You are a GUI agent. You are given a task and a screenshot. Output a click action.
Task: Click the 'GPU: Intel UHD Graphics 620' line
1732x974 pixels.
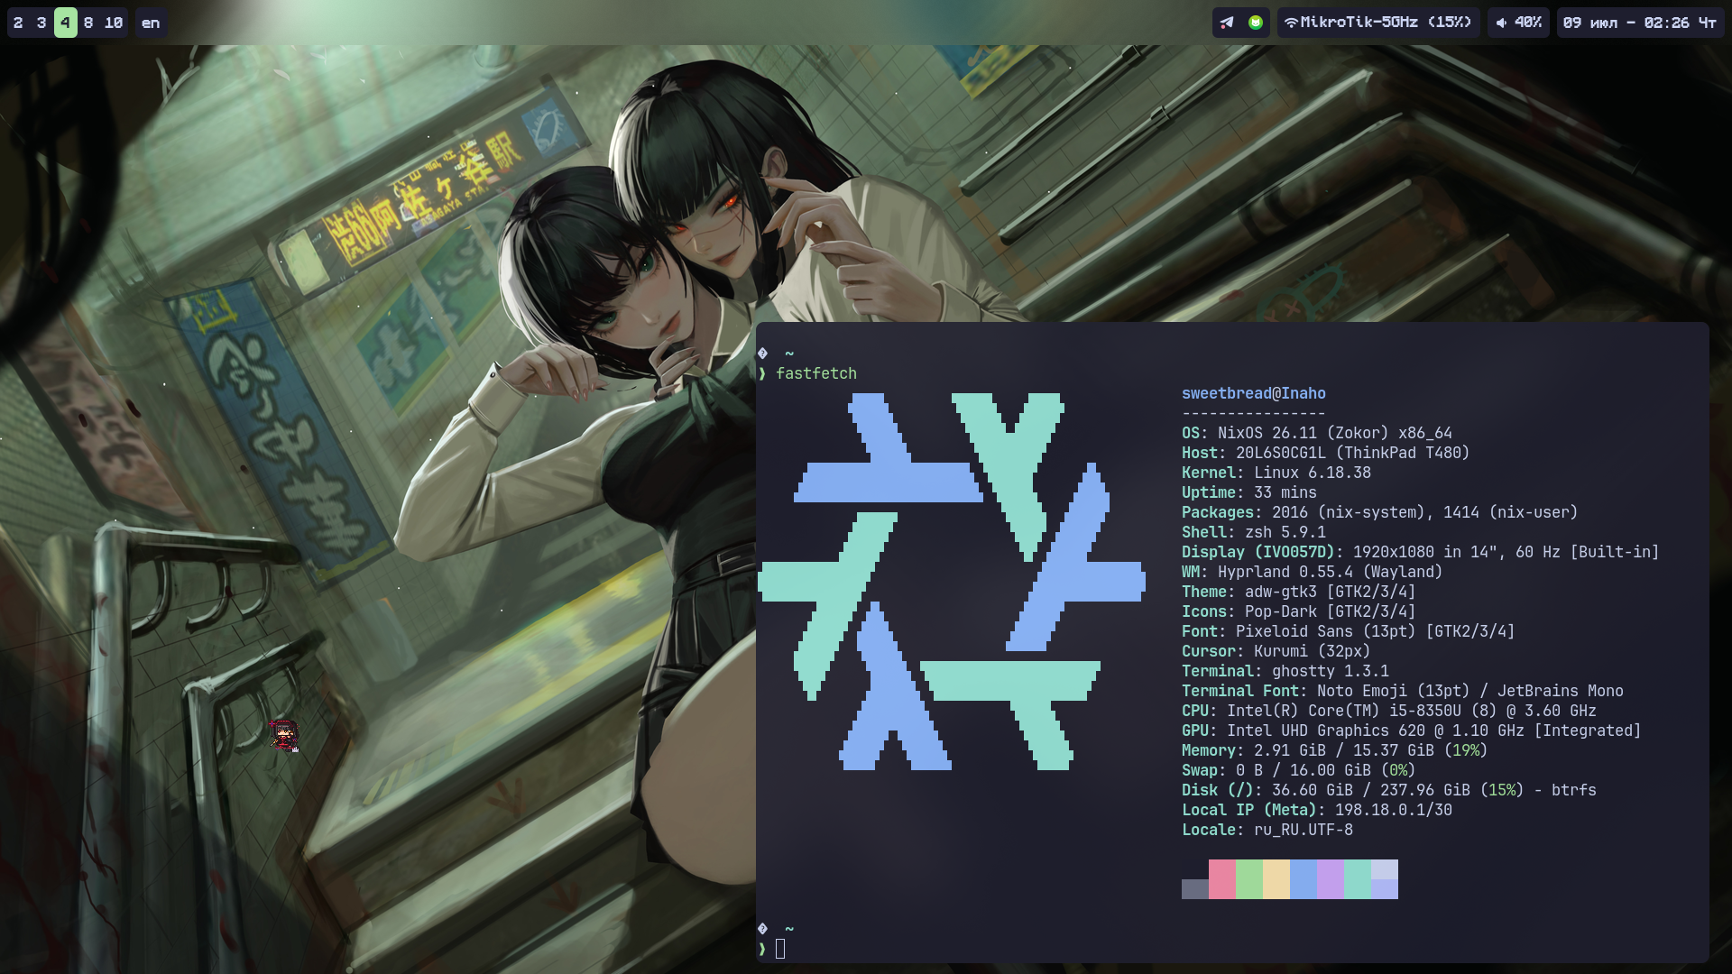[1412, 730]
